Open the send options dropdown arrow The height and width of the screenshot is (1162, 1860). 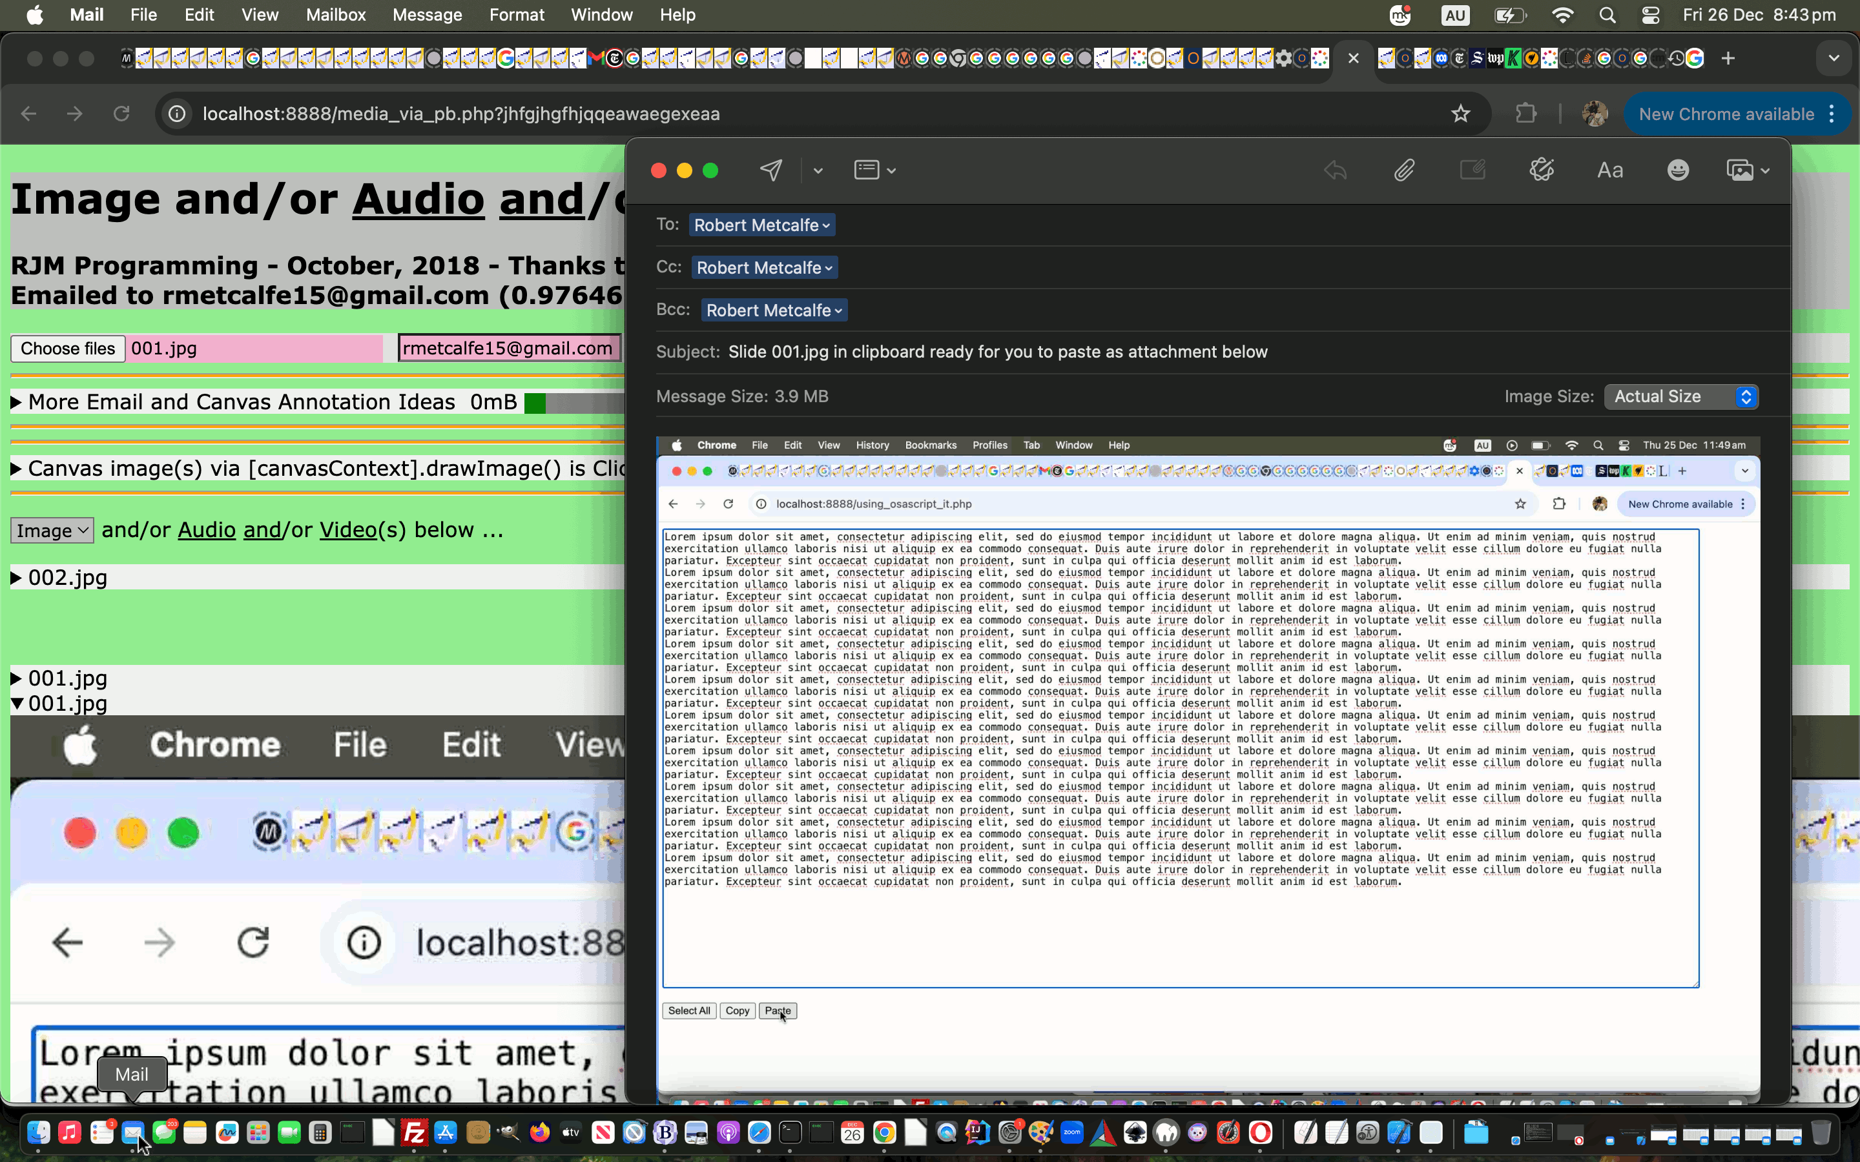pyautogui.click(x=818, y=170)
